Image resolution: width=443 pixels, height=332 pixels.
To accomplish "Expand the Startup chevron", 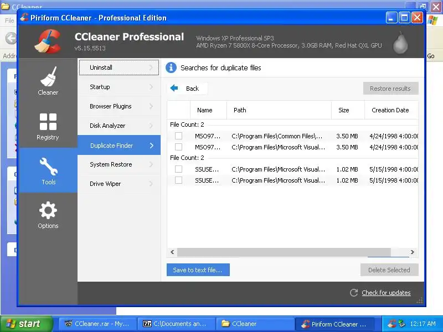I will tap(151, 87).
